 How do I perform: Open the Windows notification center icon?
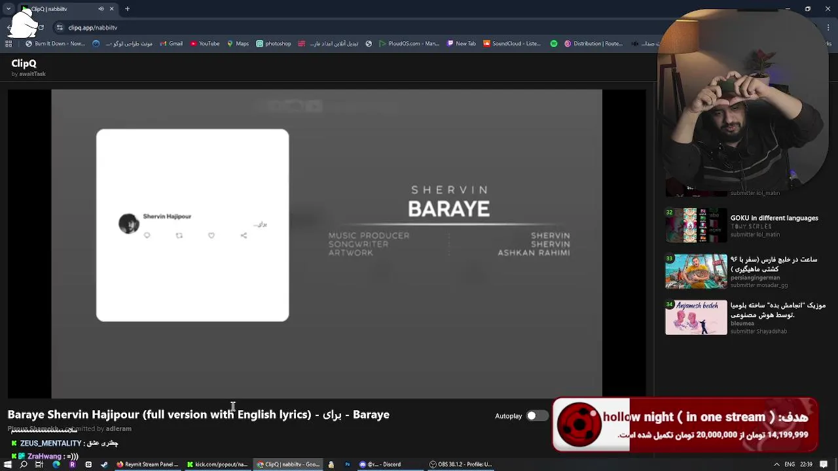tap(824, 464)
